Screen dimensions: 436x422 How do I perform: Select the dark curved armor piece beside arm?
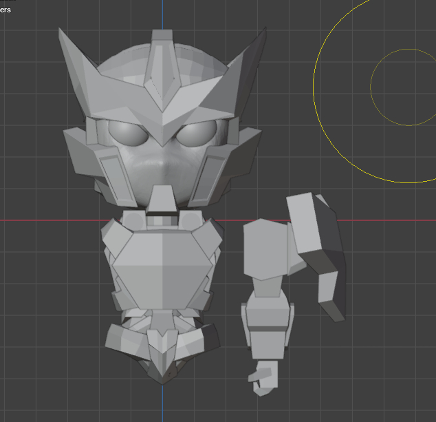coord(325,275)
